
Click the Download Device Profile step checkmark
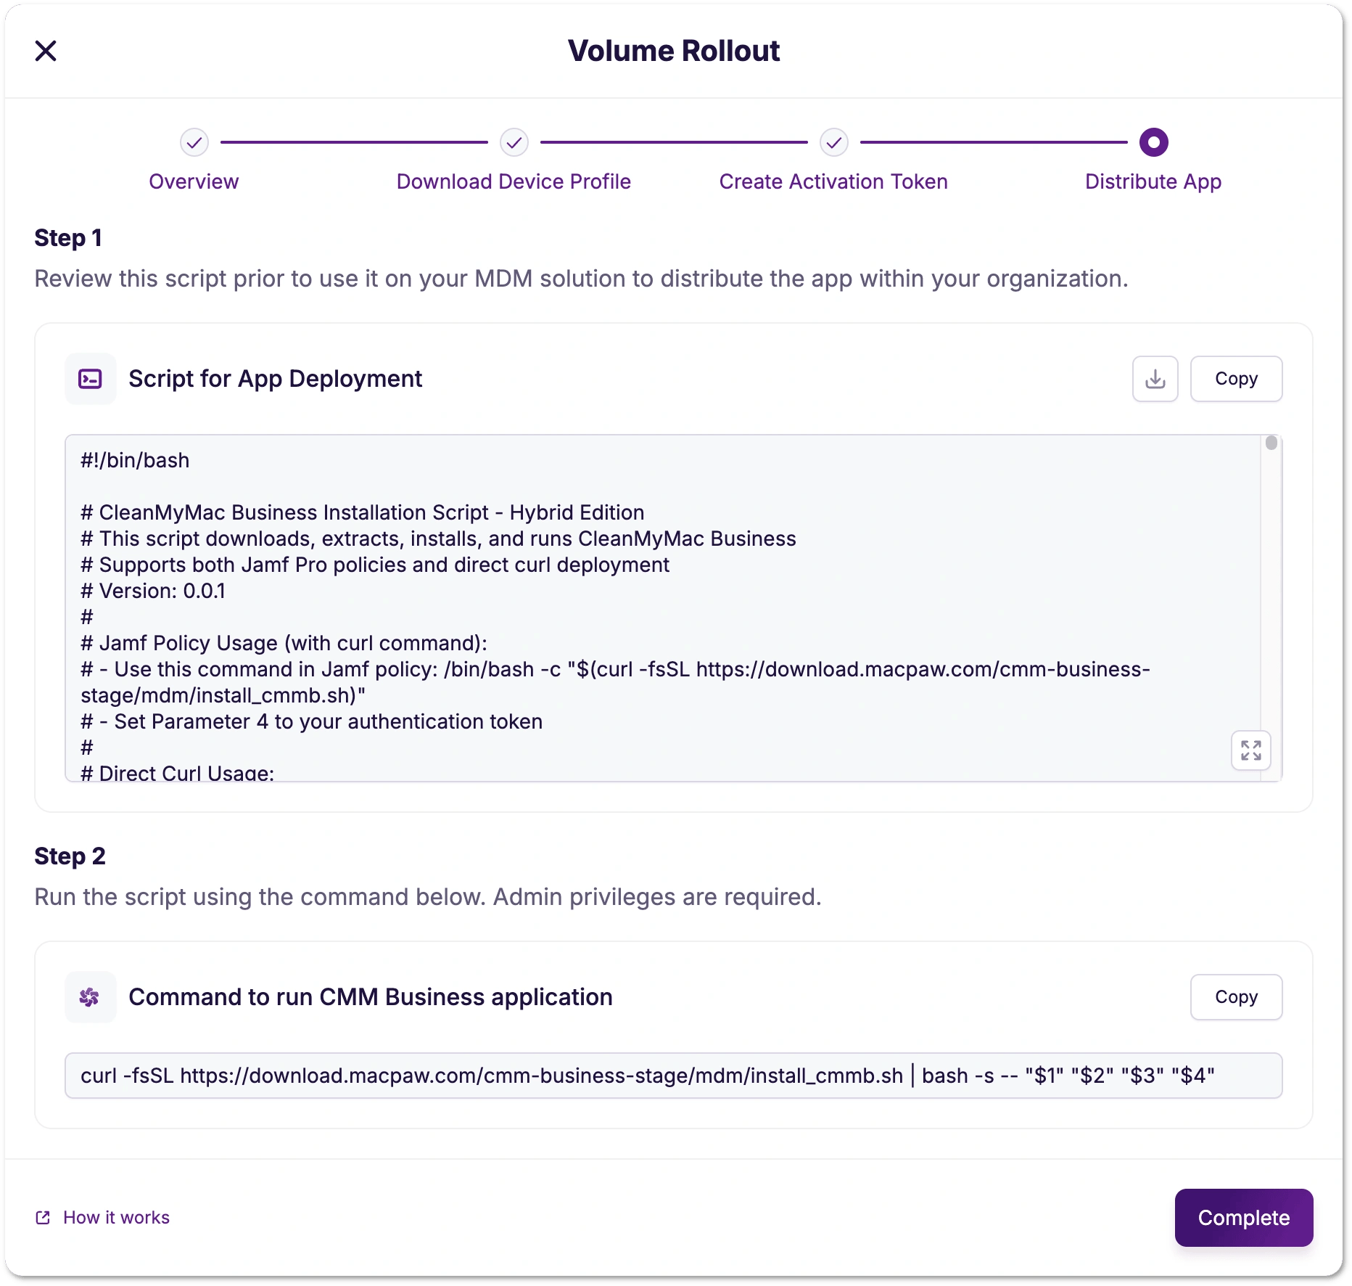[514, 143]
